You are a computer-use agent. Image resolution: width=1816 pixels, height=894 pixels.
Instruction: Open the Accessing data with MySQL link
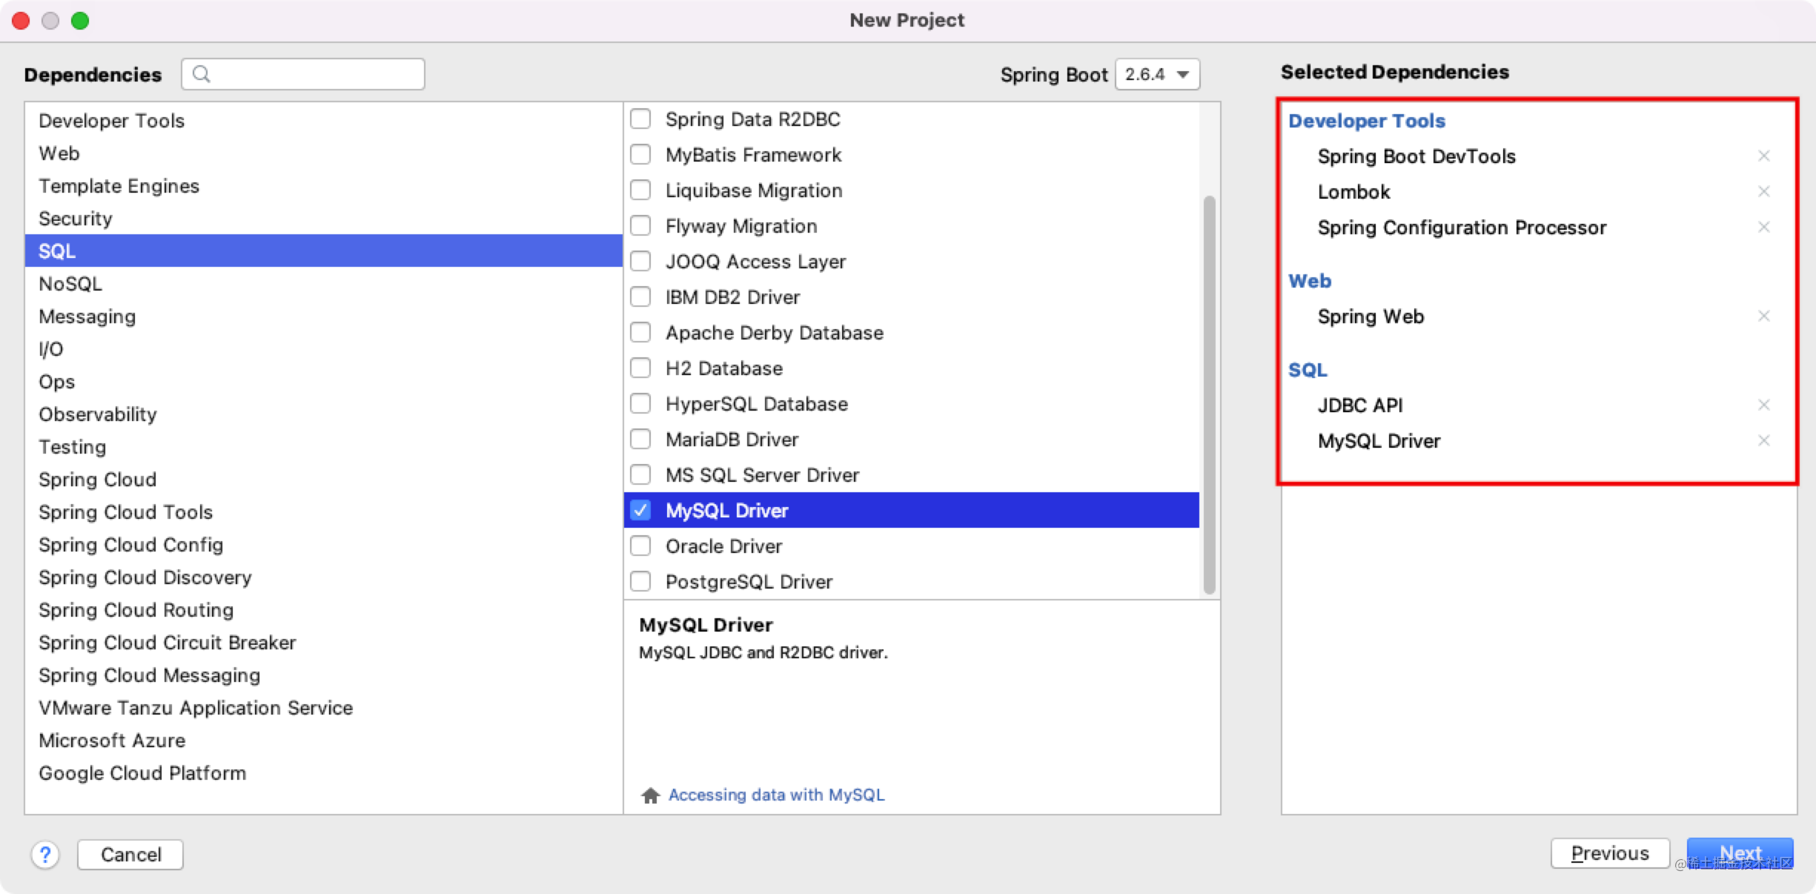(x=776, y=795)
